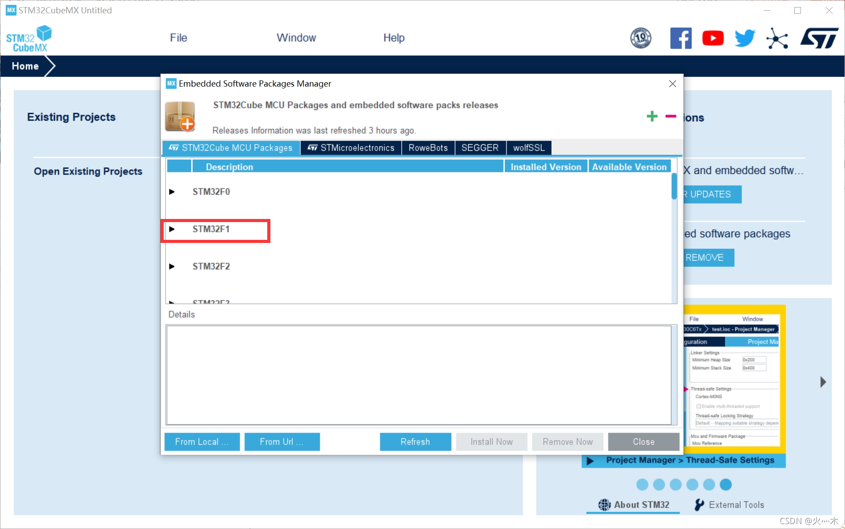
Task: Click Project Manager > Thread-Safe Settings caption
Action: 690,460
